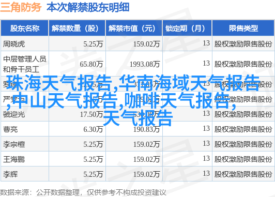Screen dimensions: 275x197
Task: Select the 中层管理人员和骨干员工 cell
Action: [25, 64]
